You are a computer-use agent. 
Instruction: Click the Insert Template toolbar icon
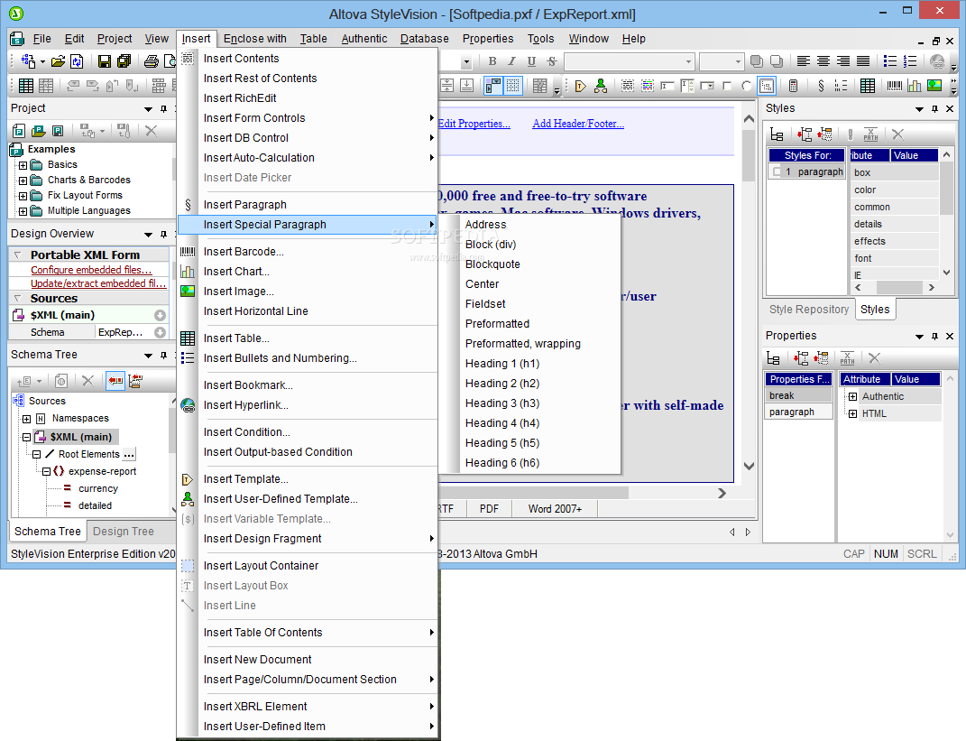580,86
